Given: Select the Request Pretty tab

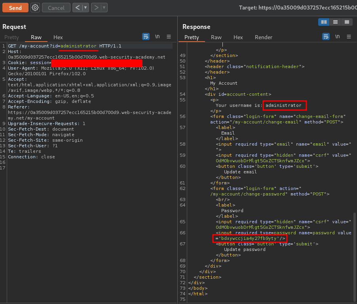Looking at the screenshot, I should [x=11, y=37].
